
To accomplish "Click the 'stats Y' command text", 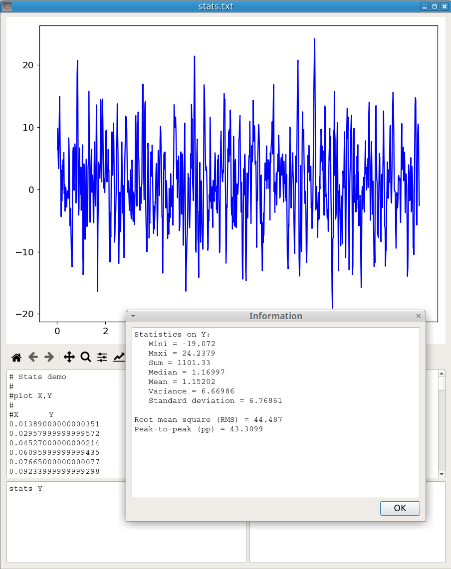I will coord(26,488).
